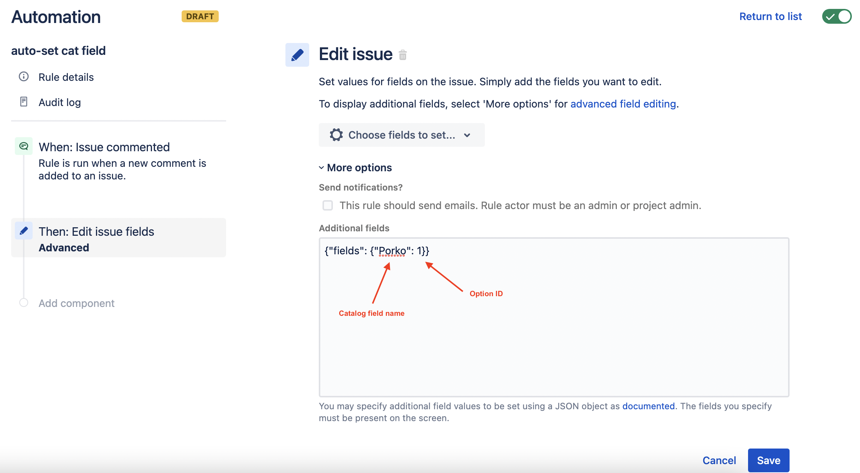The height and width of the screenshot is (473, 860).
Task: Click the Rule details info icon
Action: tap(24, 77)
